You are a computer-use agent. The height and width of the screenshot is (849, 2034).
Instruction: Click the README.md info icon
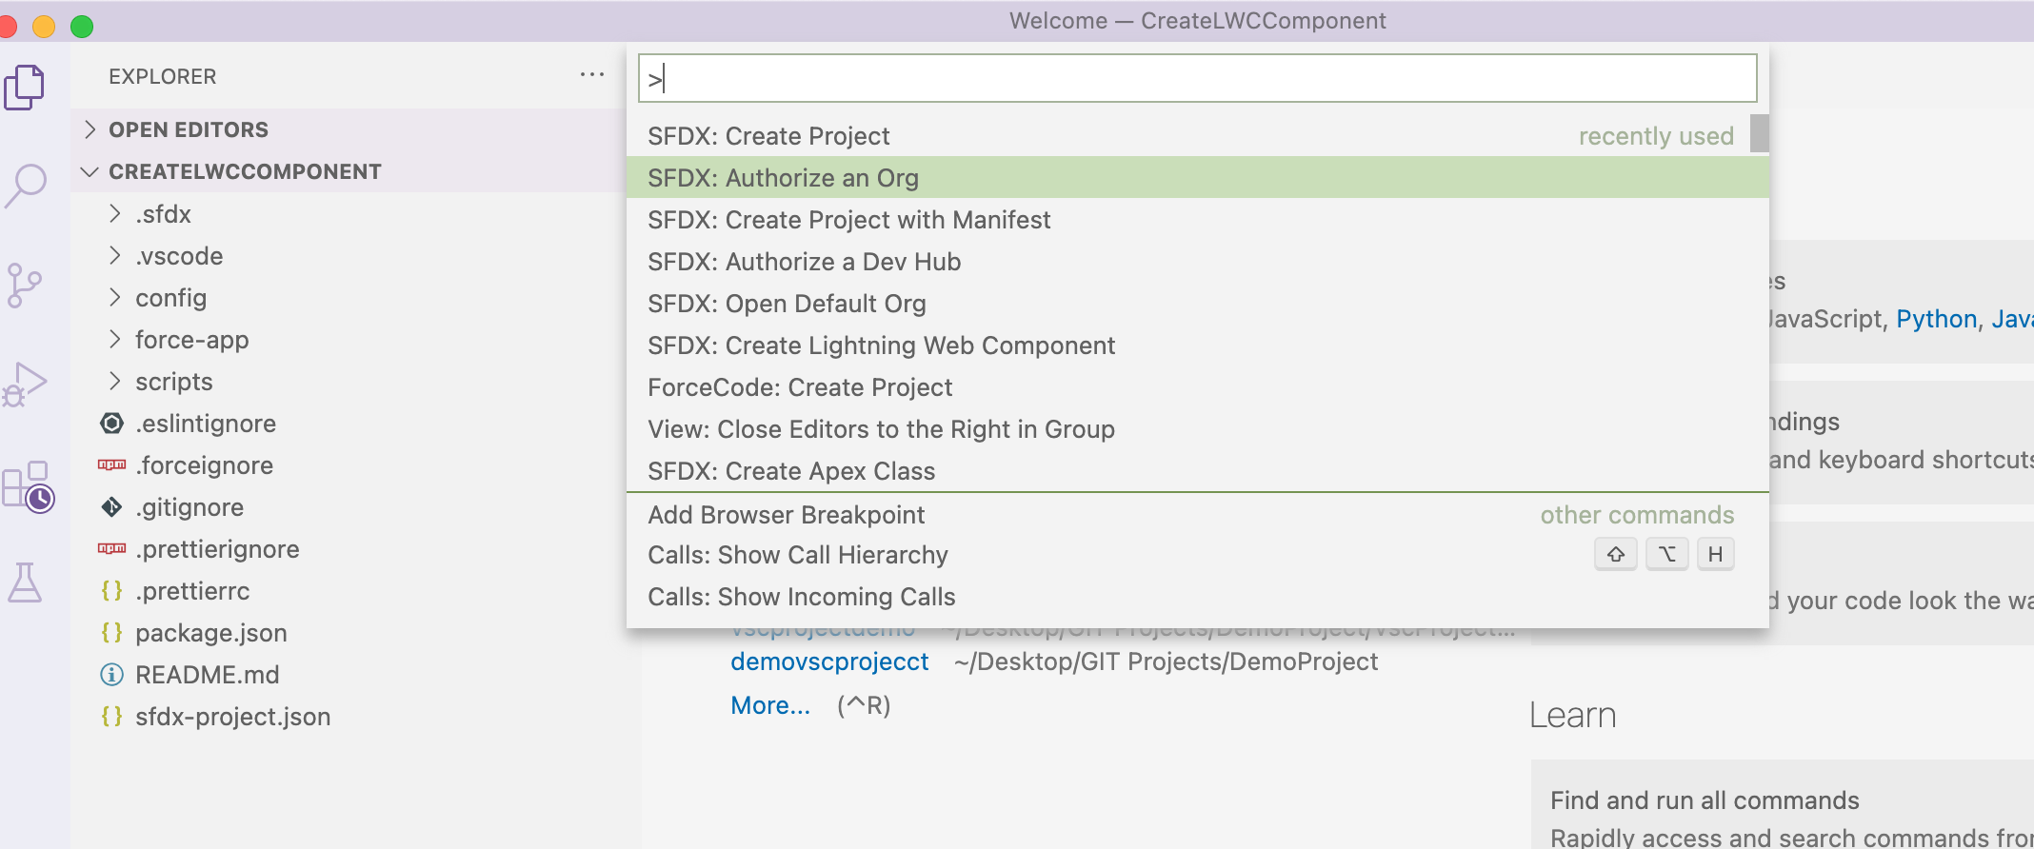click(x=111, y=675)
